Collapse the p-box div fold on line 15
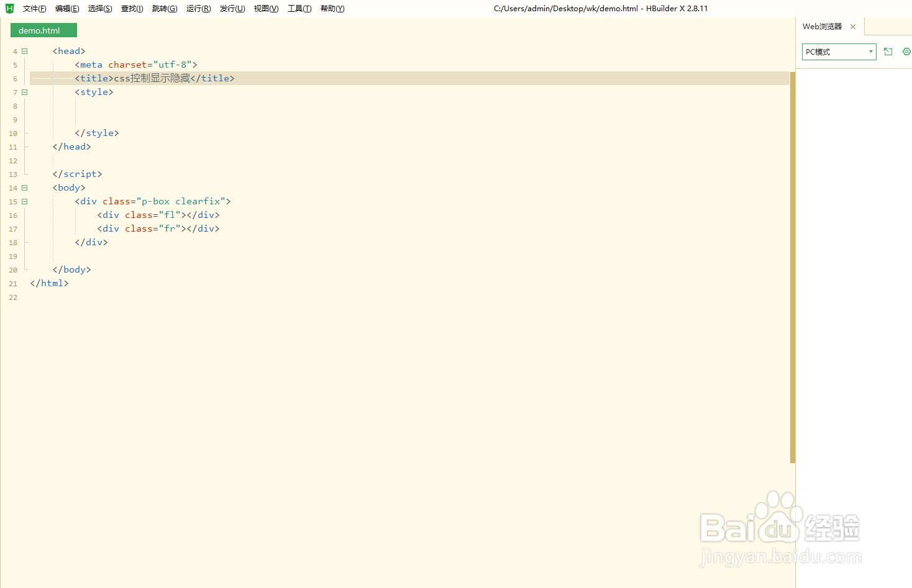The image size is (912, 588). (25, 202)
